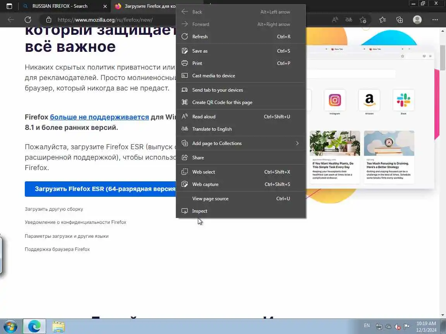Click the Загрузить Firefox ESR download button
446x334 pixels.
pyautogui.click(x=100, y=189)
